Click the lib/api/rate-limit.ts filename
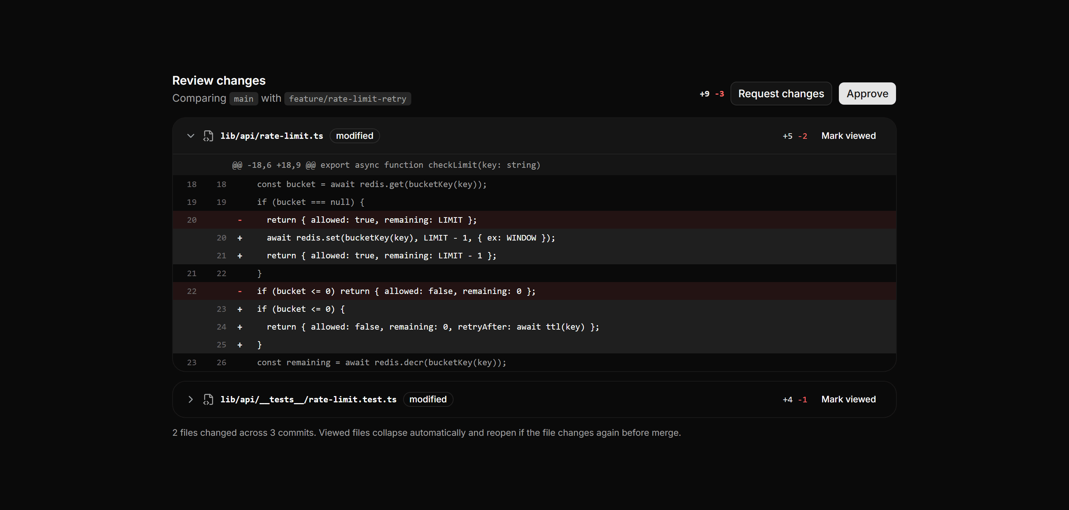This screenshot has height=510, width=1069. click(271, 136)
